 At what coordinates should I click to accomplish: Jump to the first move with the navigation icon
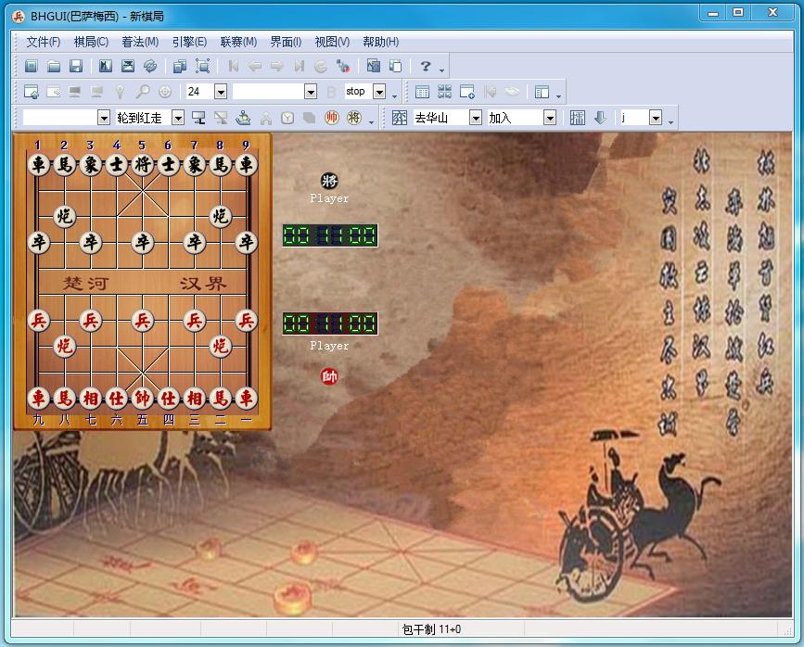(232, 66)
